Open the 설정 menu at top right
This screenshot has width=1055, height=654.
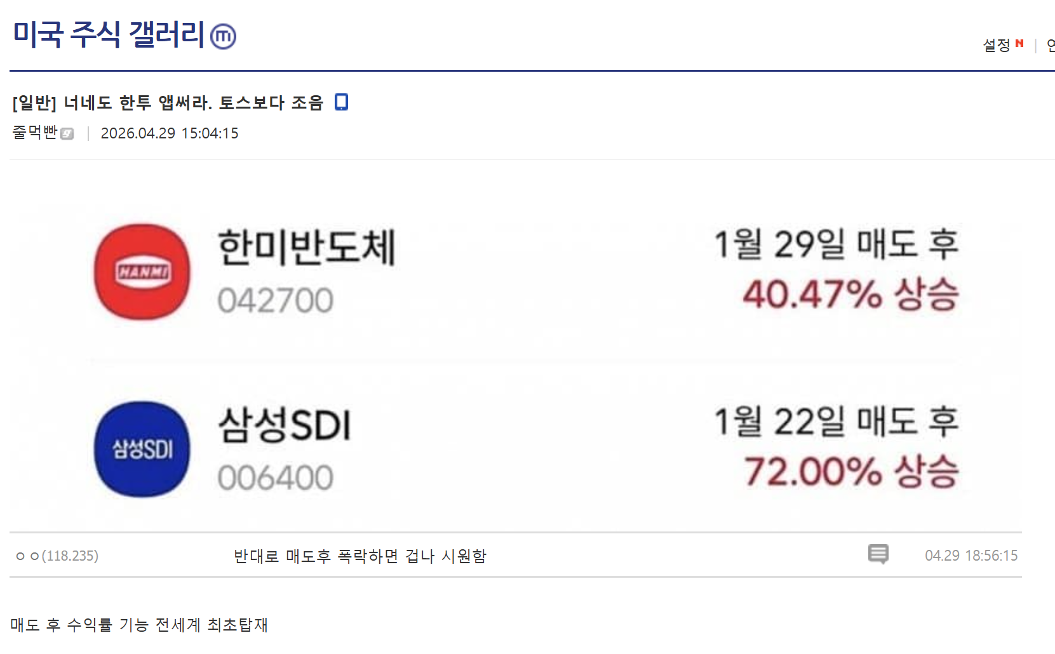[996, 45]
